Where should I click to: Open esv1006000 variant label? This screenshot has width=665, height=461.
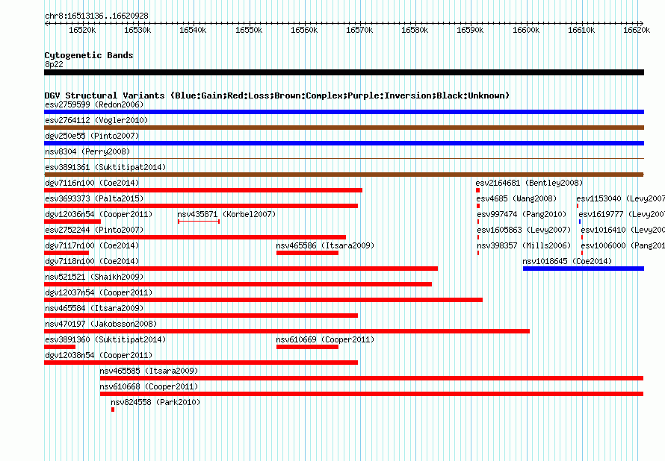coord(623,245)
